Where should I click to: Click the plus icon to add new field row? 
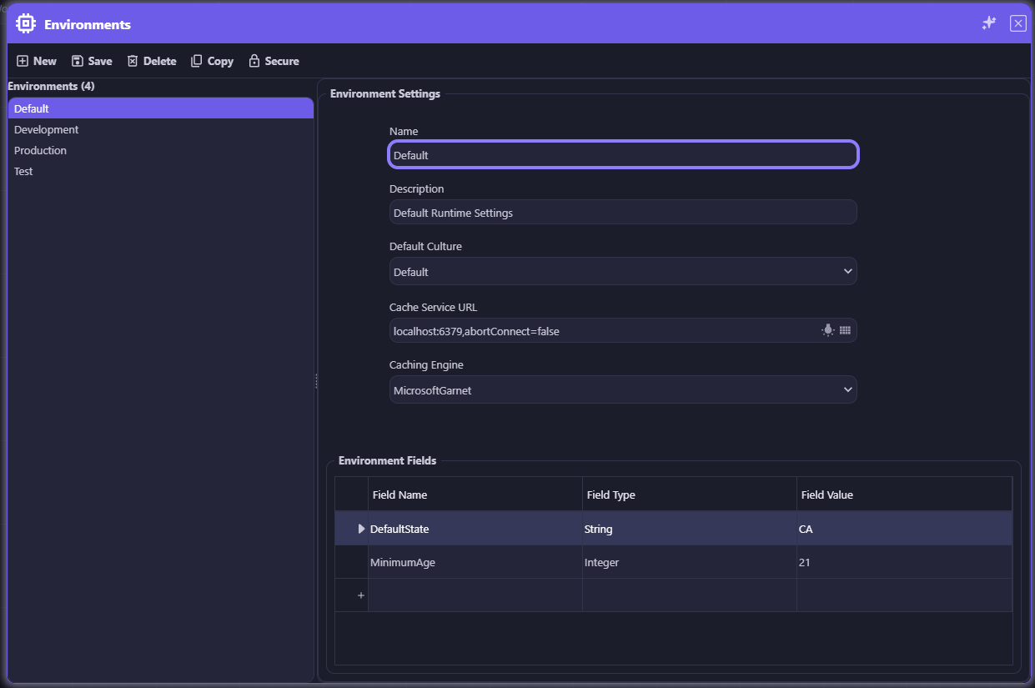pos(360,595)
